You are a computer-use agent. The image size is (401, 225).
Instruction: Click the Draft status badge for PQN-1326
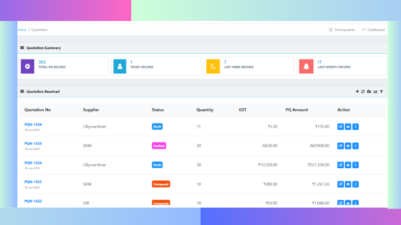tap(157, 127)
